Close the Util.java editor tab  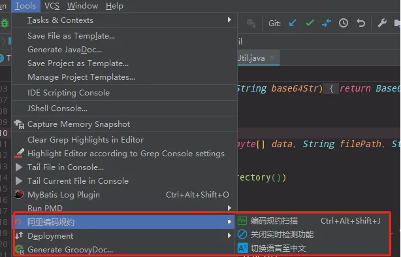(272, 58)
